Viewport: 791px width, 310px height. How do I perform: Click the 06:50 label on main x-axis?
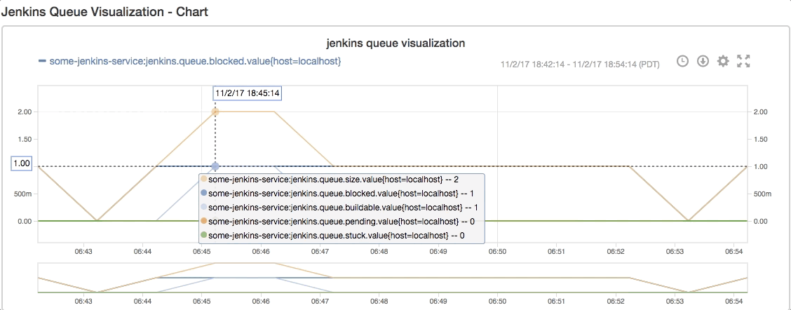coord(497,251)
